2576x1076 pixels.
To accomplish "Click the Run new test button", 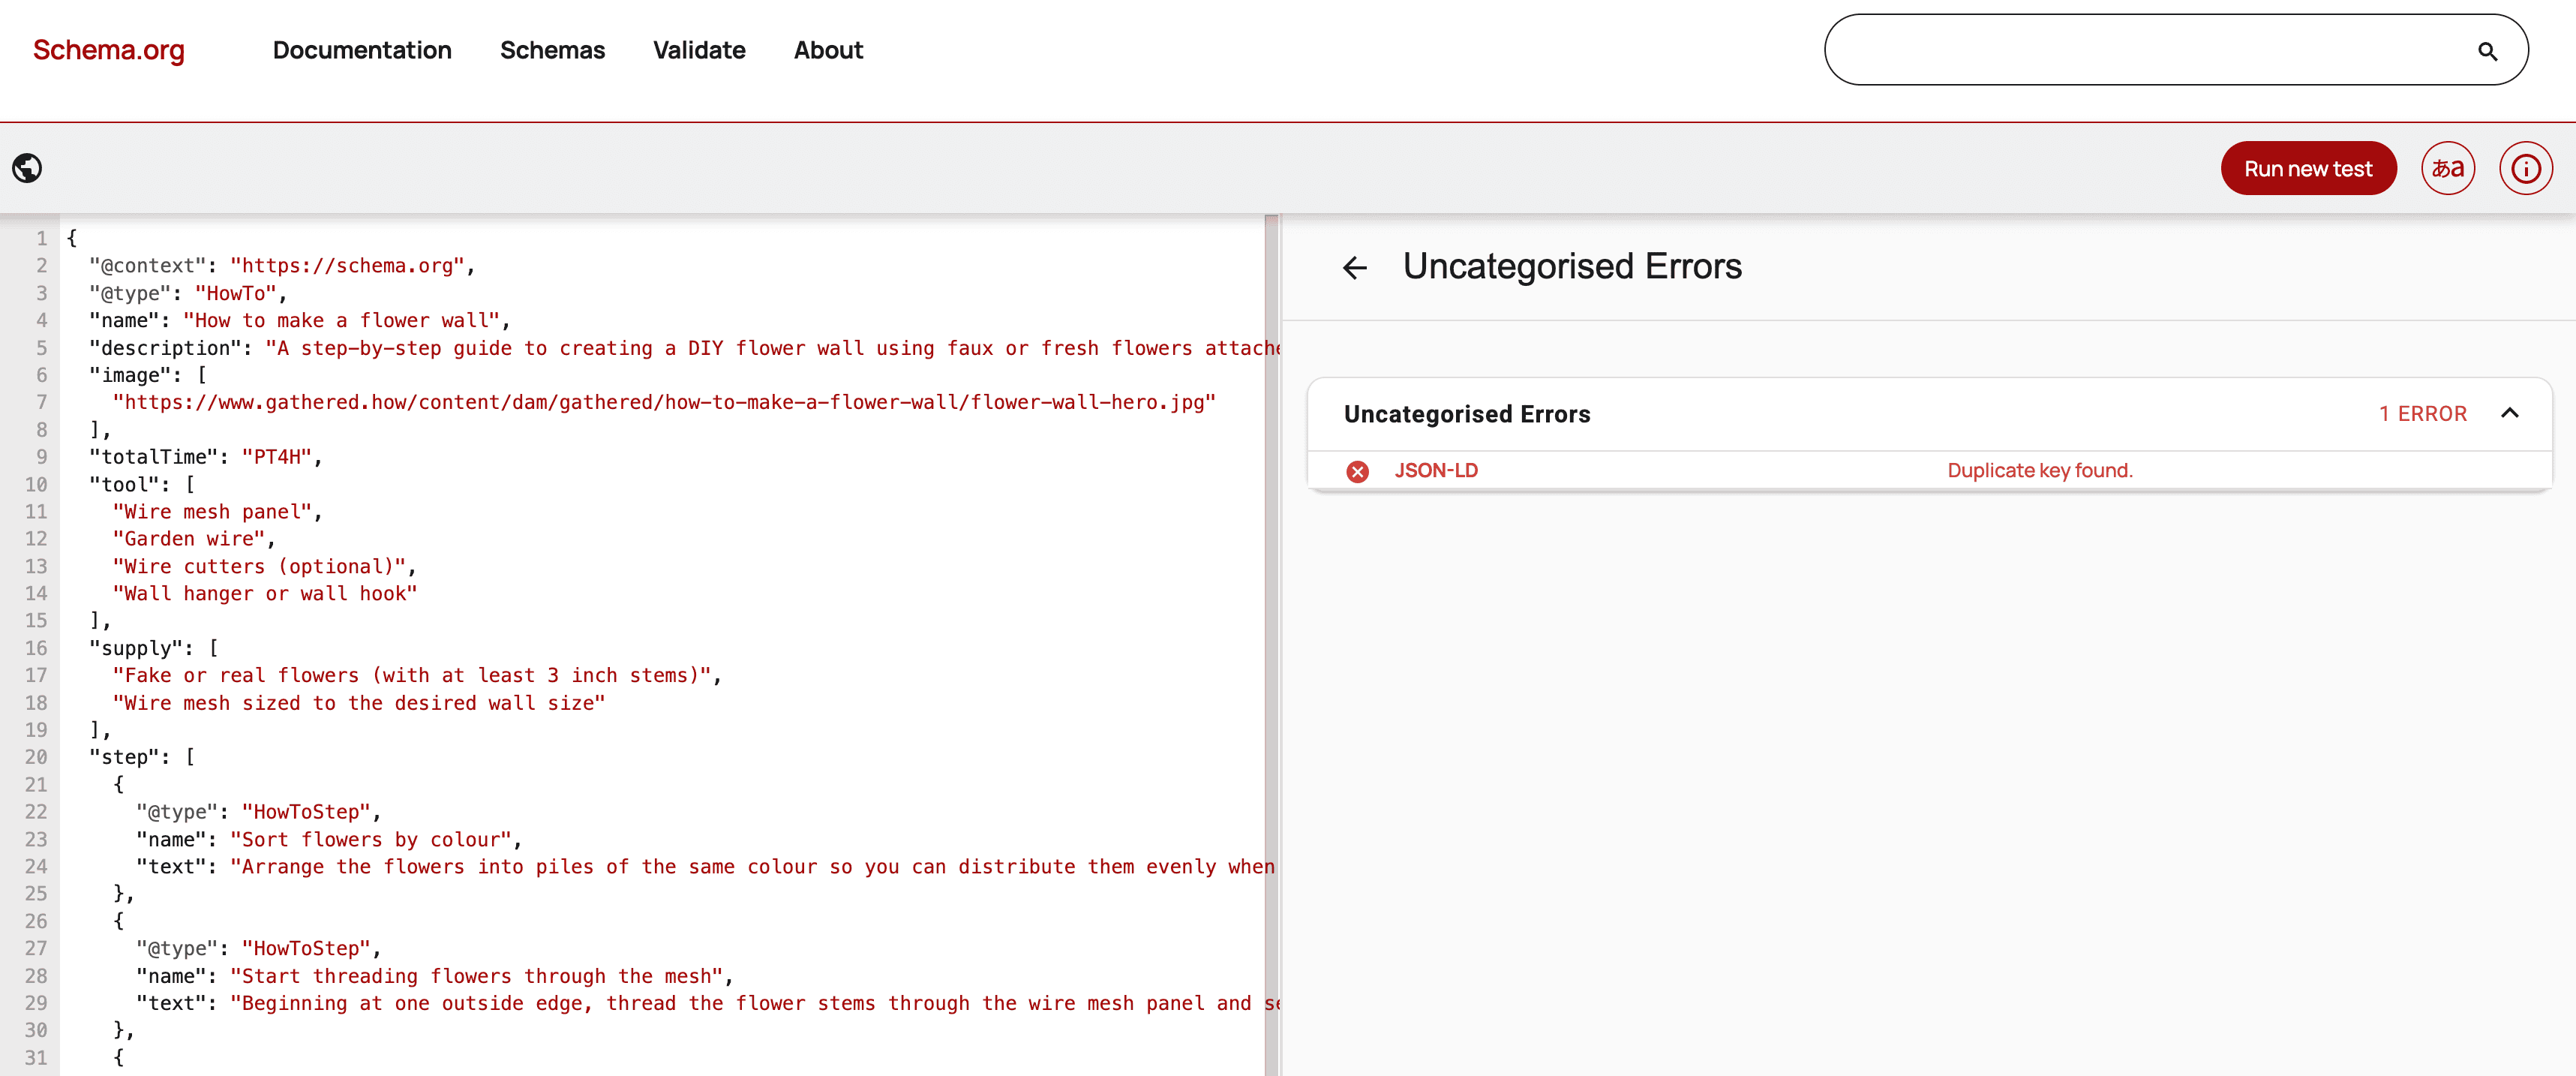I will [x=2308, y=168].
